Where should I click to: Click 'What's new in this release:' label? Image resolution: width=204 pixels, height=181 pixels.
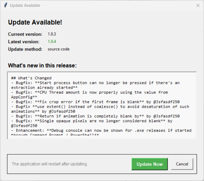point(42,66)
